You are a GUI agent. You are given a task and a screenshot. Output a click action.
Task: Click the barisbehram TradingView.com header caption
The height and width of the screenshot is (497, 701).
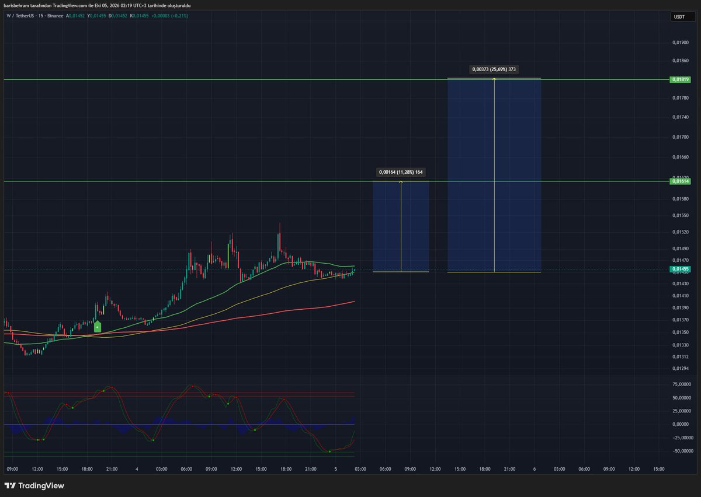tap(98, 5)
